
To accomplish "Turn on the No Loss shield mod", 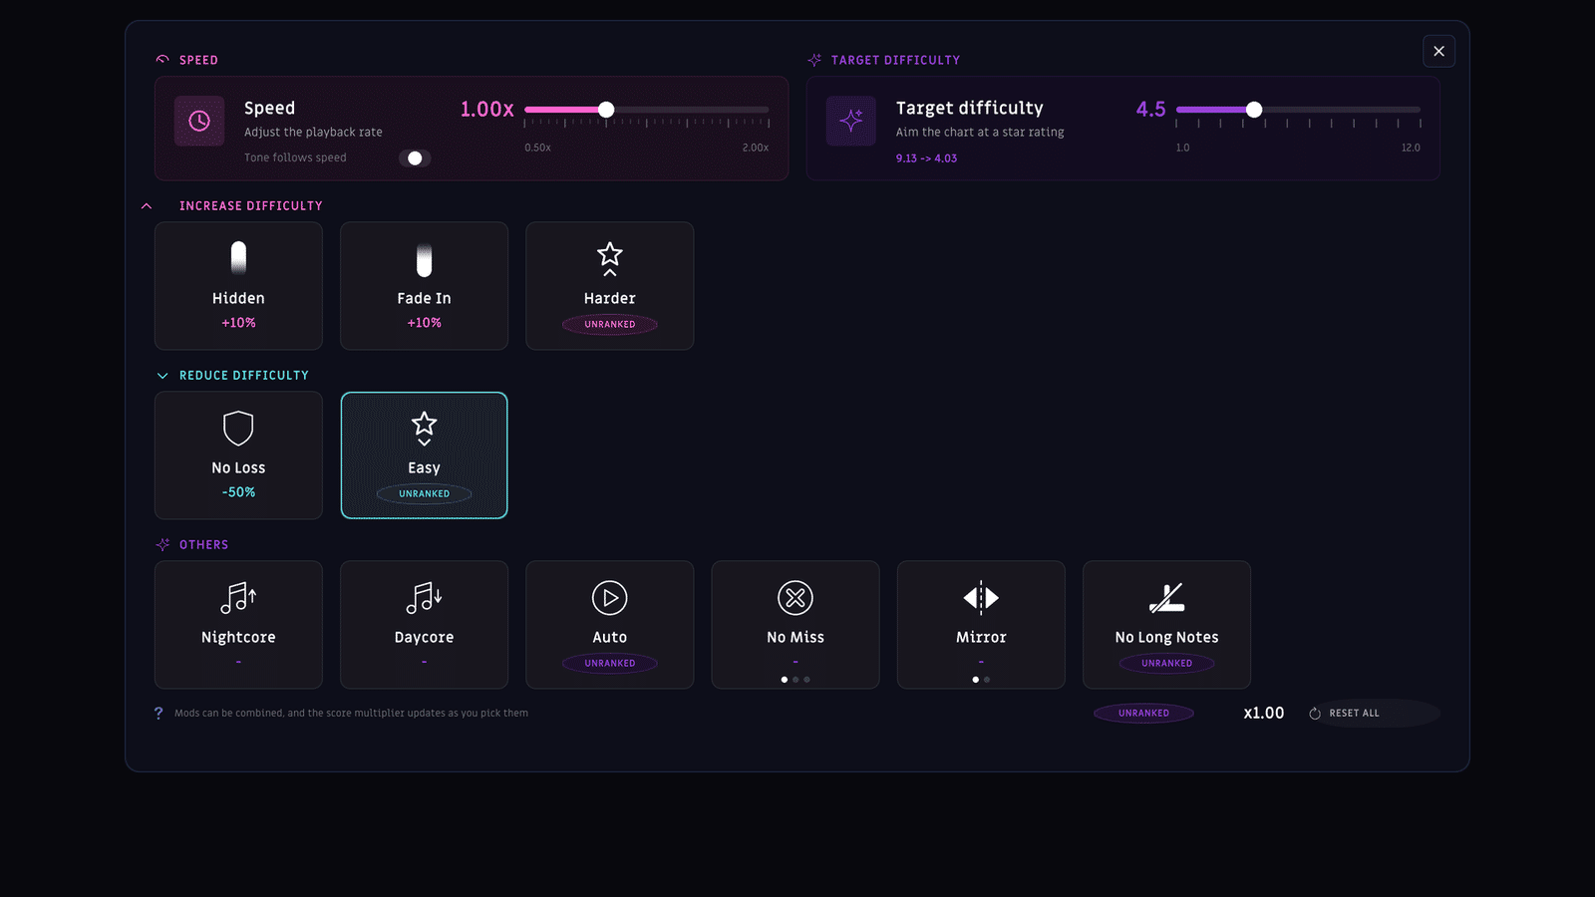I will point(238,455).
